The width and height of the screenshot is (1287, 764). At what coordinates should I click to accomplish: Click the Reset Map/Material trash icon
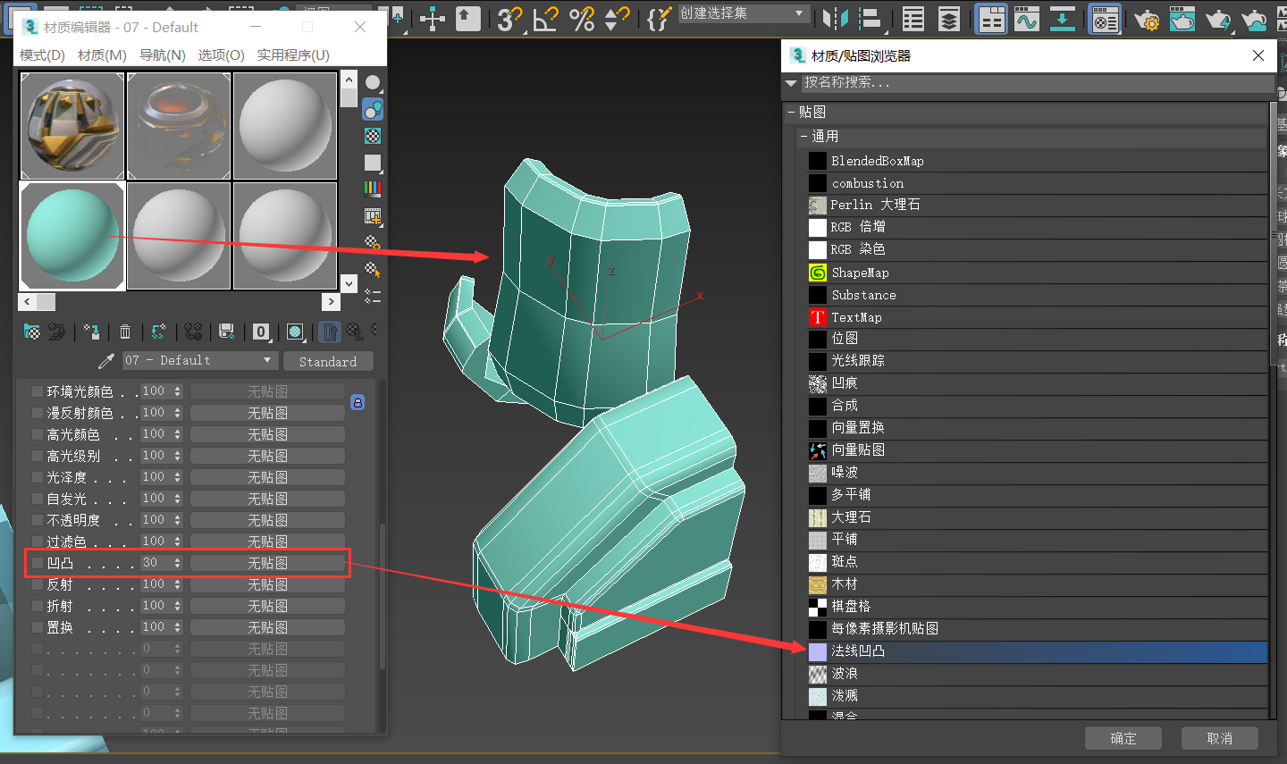click(x=125, y=332)
